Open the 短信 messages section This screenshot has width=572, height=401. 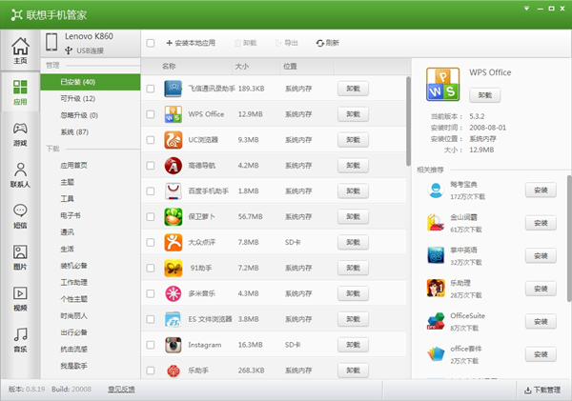point(20,216)
